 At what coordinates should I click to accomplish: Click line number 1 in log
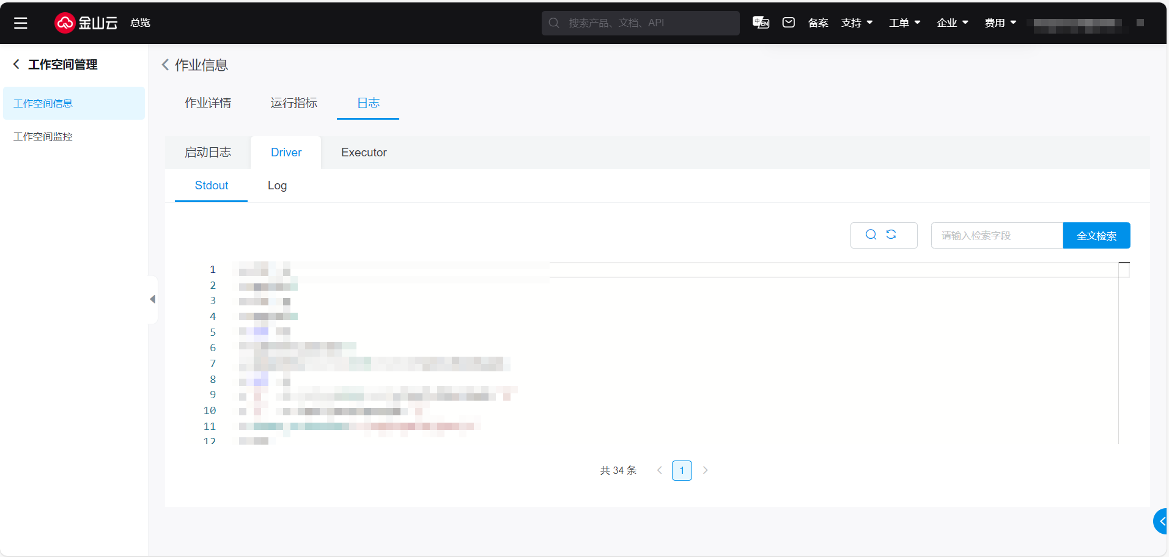coord(213,269)
